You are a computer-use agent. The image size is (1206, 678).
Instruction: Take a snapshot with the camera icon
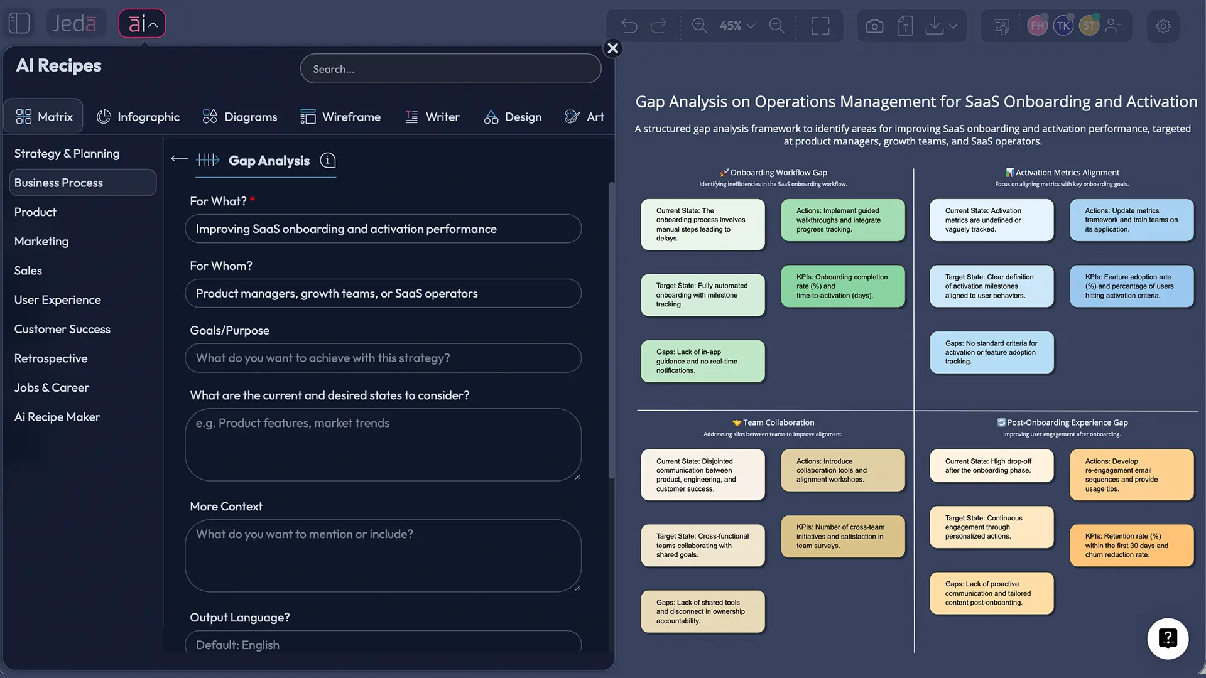[874, 26]
